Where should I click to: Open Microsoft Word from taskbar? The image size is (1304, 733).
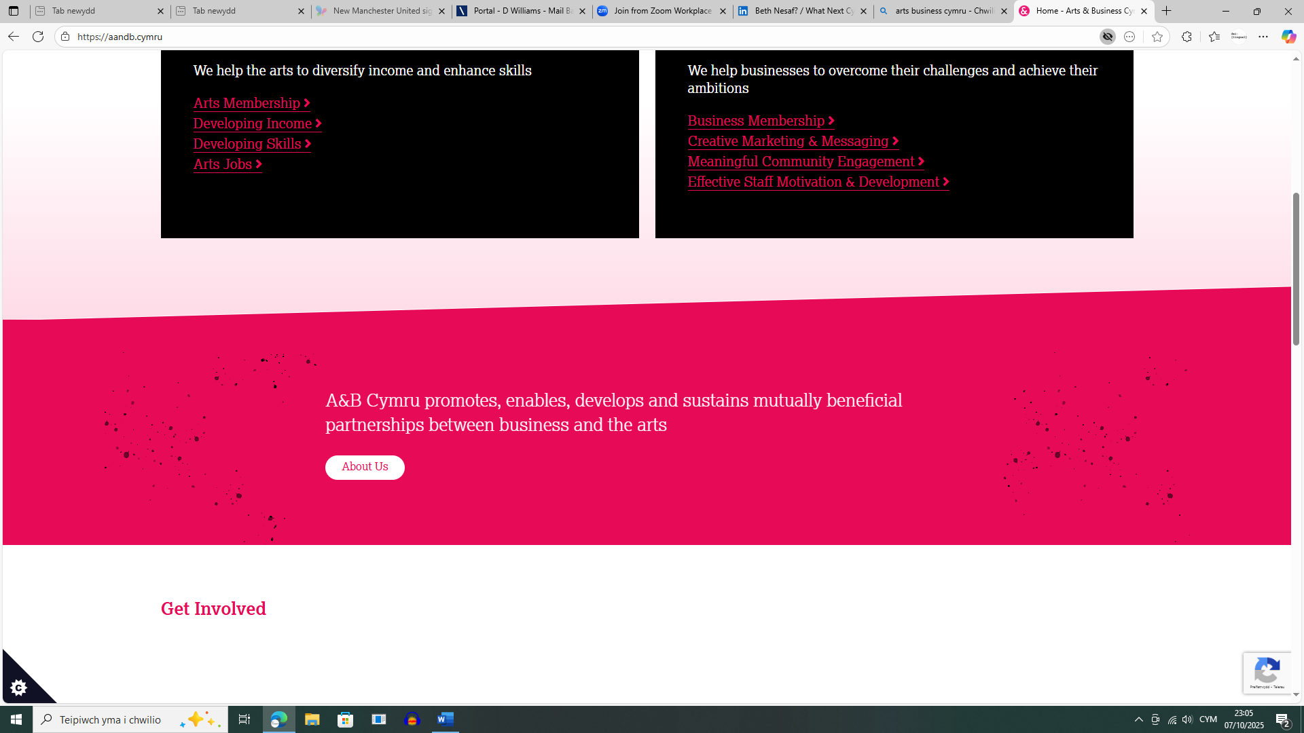click(446, 719)
